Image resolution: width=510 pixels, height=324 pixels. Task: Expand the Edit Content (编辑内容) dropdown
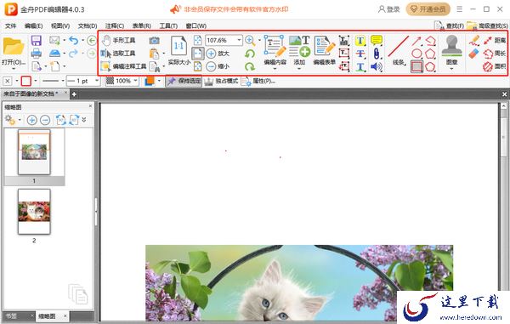[x=275, y=69]
